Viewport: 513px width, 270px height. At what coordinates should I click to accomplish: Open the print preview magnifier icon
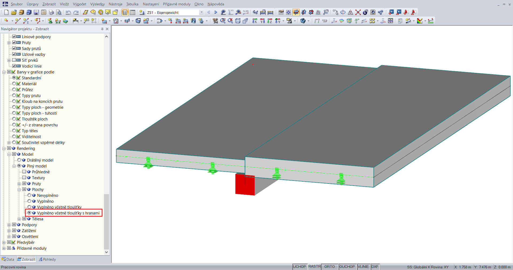click(59, 12)
